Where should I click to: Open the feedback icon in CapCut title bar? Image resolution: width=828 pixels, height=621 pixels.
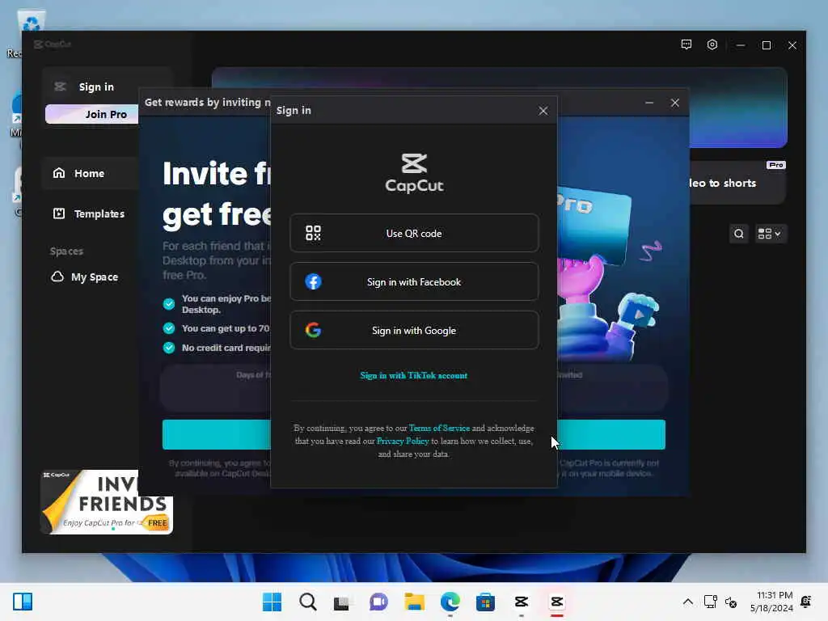686,45
